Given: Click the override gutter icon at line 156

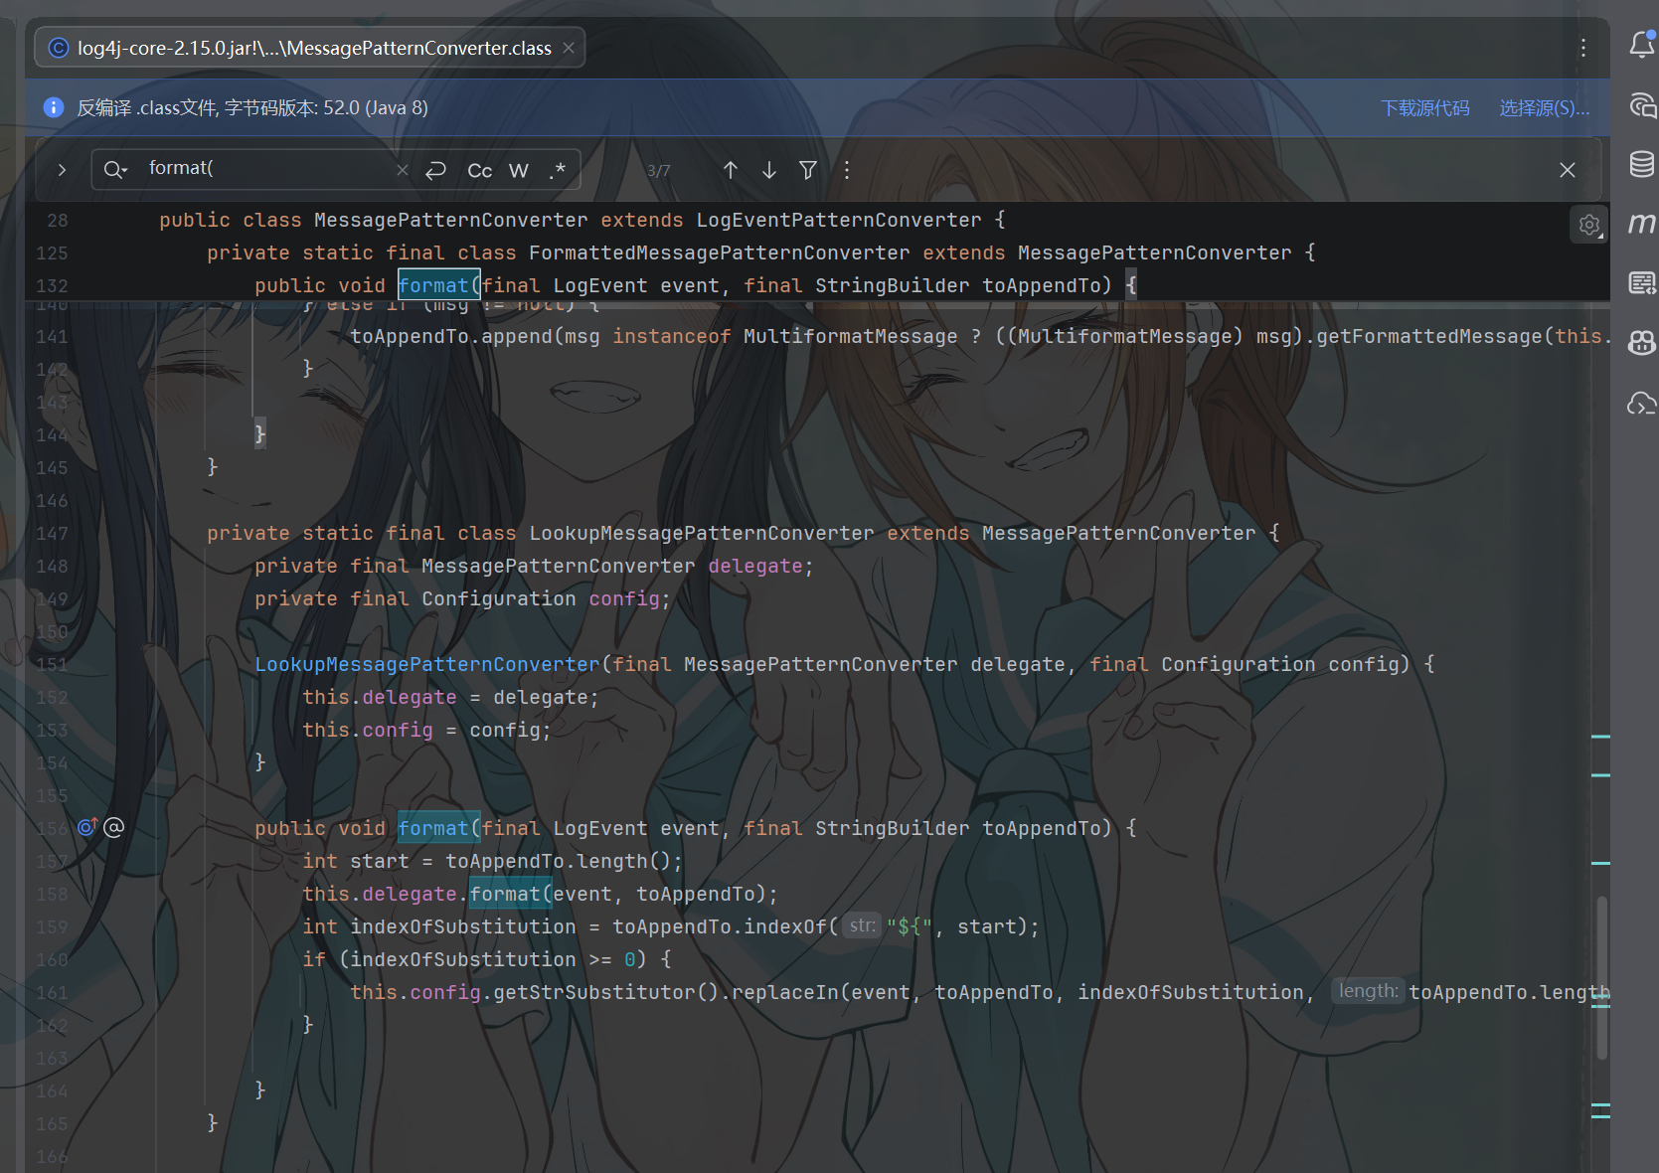Looking at the screenshot, I should [x=87, y=827].
